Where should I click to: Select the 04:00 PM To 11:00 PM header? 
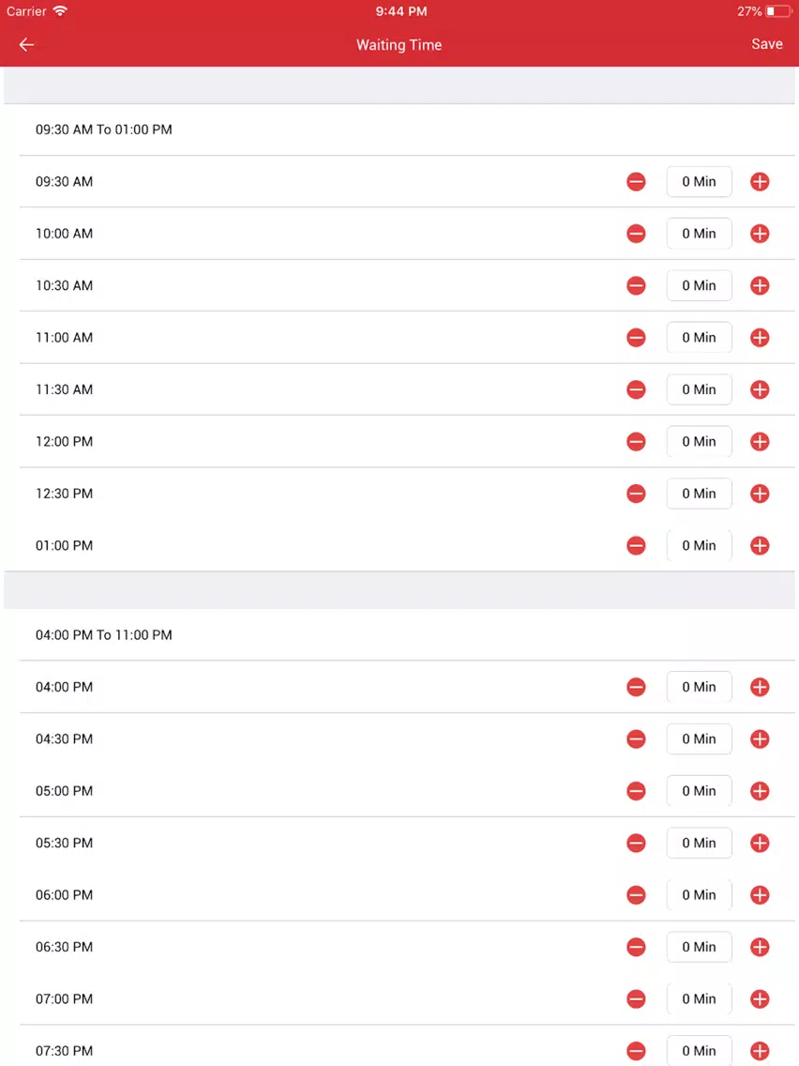click(x=104, y=635)
